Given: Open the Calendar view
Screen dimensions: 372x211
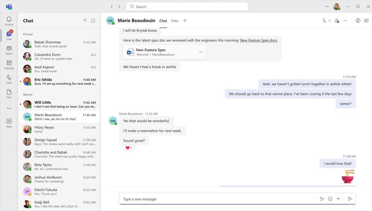Looking at the screenshot, I should coord(9,64).
